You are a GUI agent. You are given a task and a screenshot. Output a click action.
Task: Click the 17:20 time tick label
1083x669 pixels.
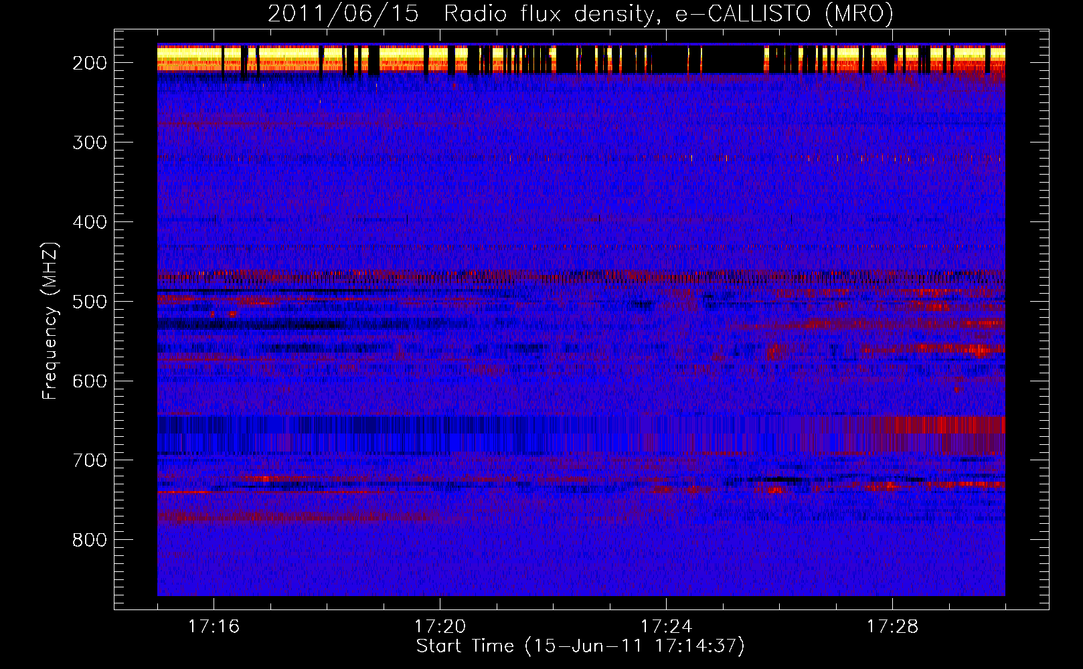click(x=440, y=626)
